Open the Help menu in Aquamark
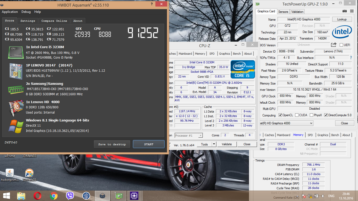358x201 pixels. [37, 12]
